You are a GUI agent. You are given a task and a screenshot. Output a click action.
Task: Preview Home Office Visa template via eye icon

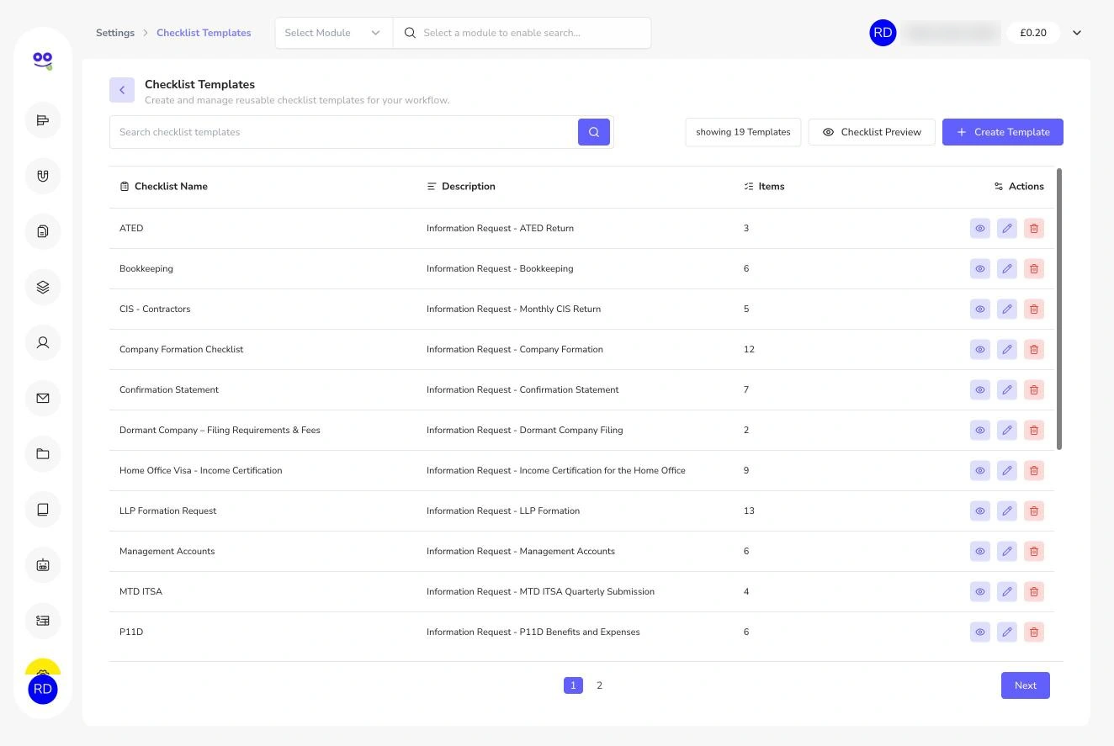coord(980,470)
